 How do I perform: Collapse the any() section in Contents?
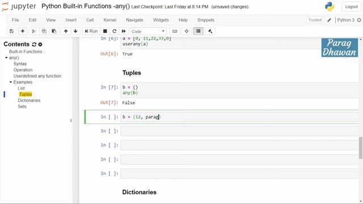[x=6, y=58]
